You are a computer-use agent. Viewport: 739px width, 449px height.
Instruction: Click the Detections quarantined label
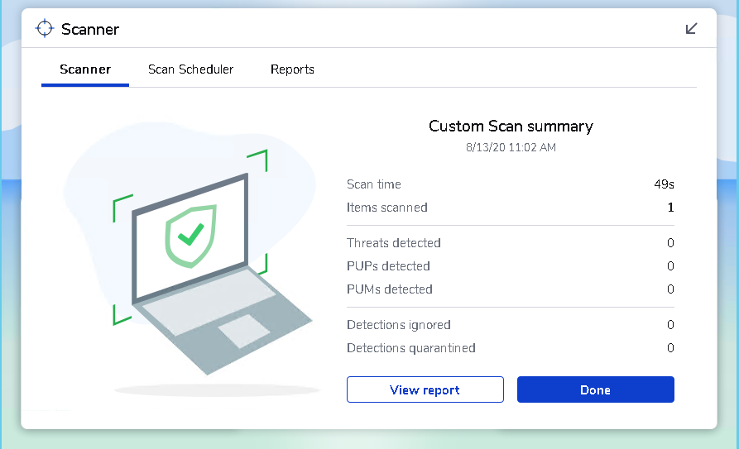411,347
